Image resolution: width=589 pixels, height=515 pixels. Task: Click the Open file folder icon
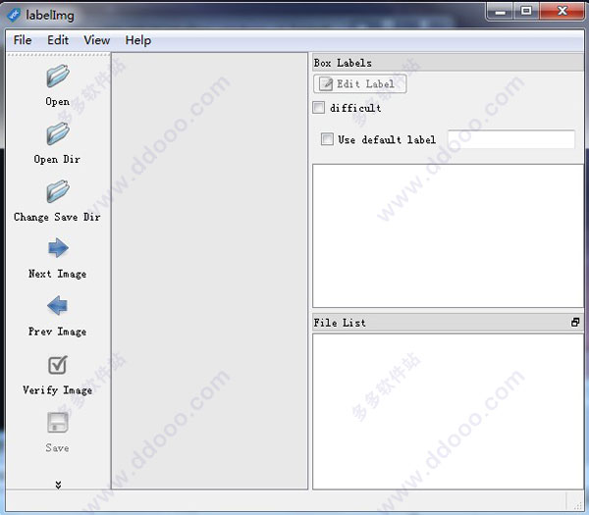[x=58, y=76]
